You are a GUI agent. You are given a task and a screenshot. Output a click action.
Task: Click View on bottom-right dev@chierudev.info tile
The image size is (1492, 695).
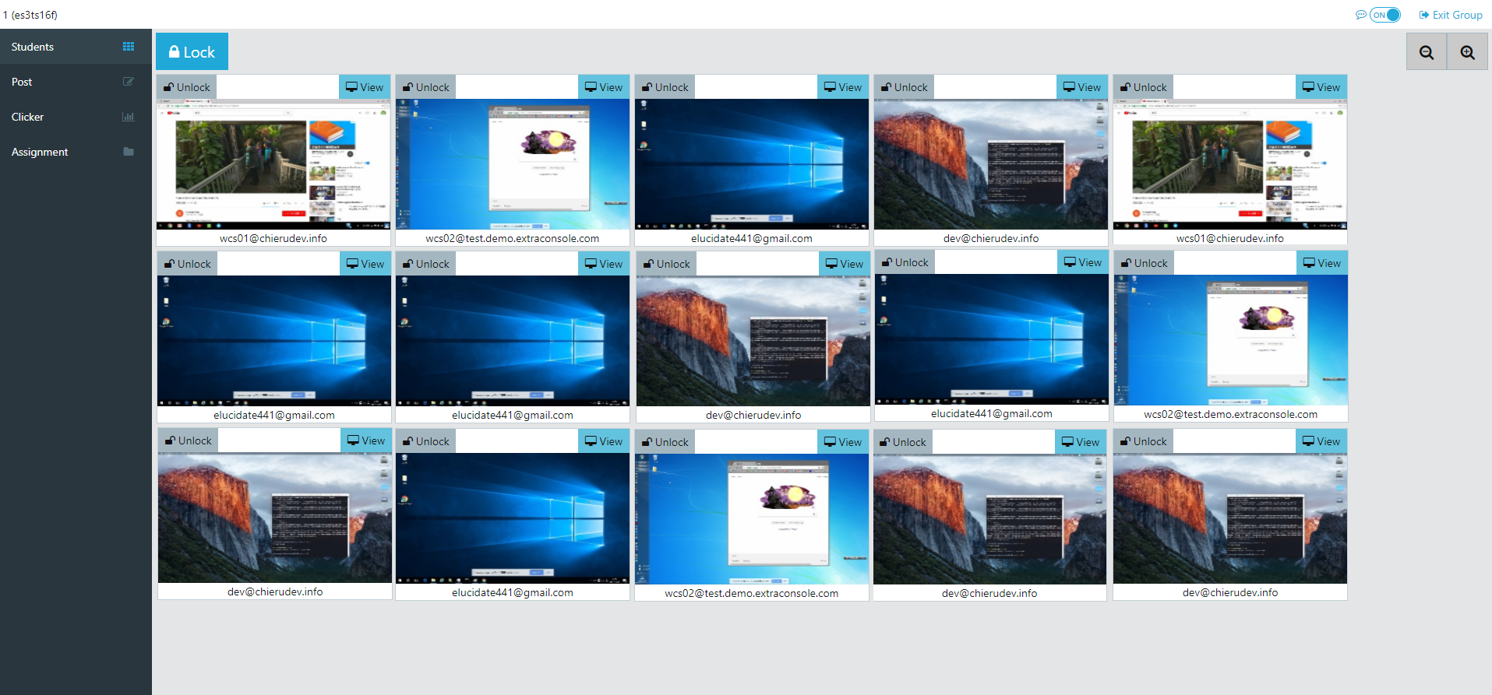click(1321, 441)
